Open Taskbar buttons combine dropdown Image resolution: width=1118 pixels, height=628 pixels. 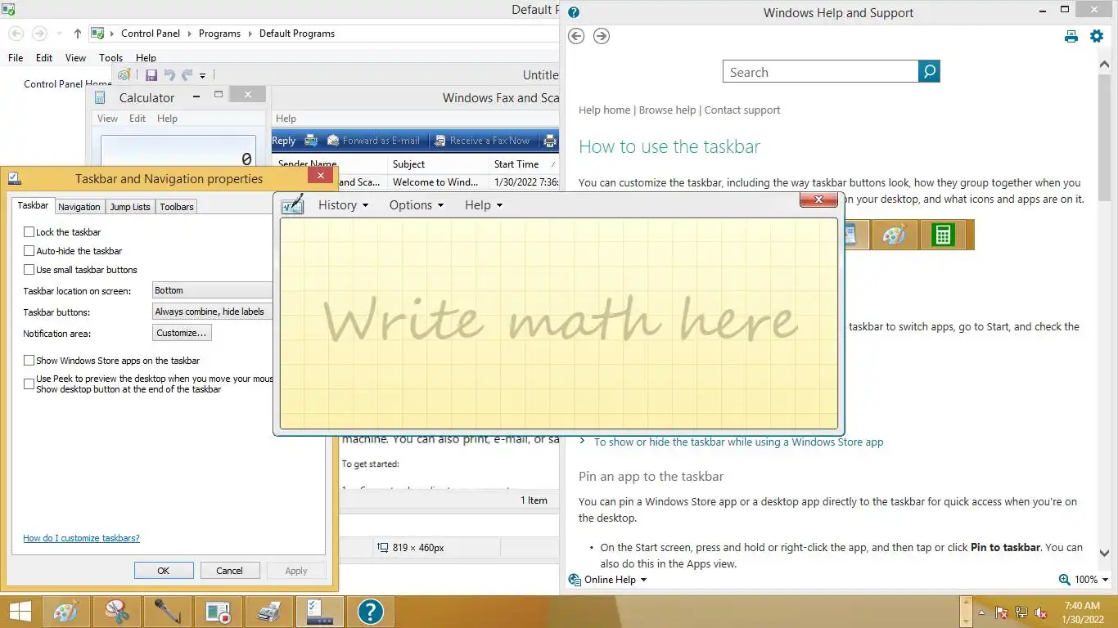point(213,312)
